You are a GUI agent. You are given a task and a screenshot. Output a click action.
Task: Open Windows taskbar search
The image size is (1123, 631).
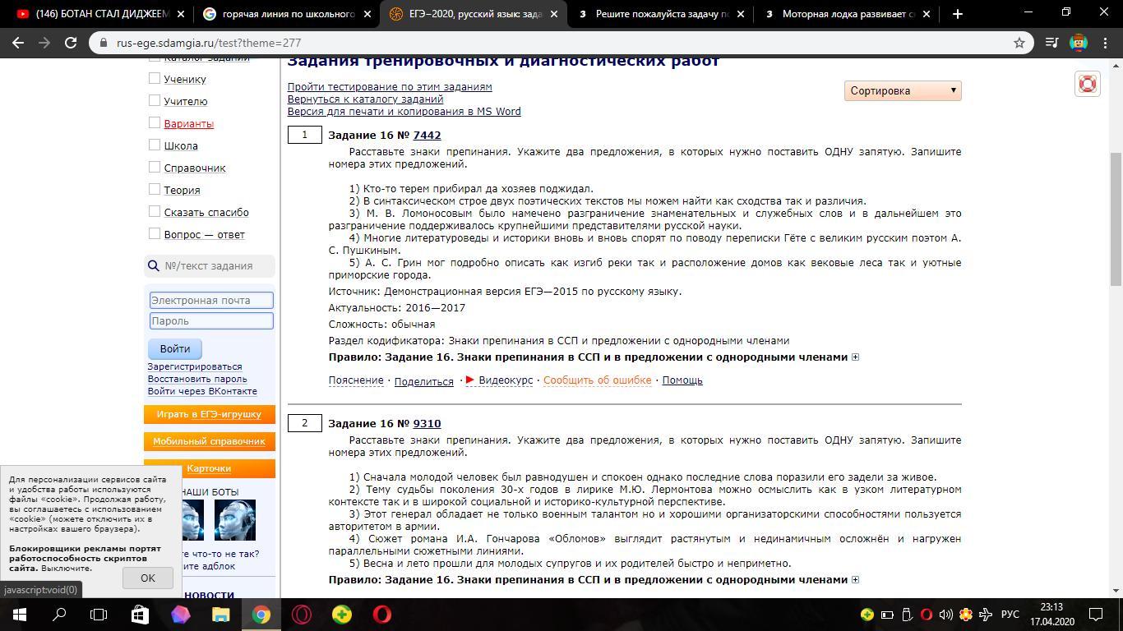pos(59,615)
